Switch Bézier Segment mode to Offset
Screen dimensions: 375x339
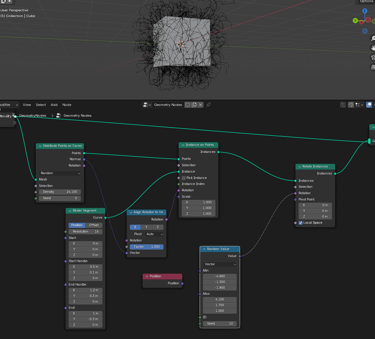click(x=94, y=225)
